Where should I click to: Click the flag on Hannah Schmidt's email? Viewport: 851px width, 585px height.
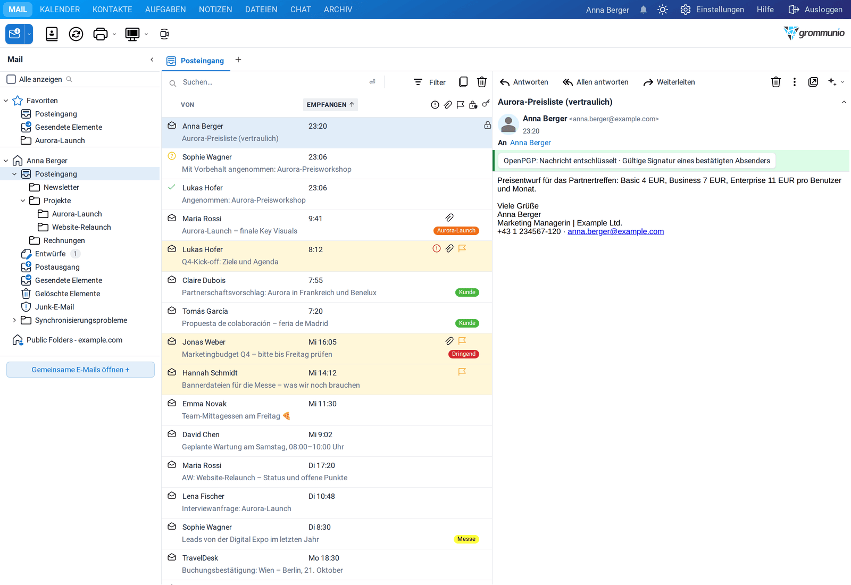(462, 372)
